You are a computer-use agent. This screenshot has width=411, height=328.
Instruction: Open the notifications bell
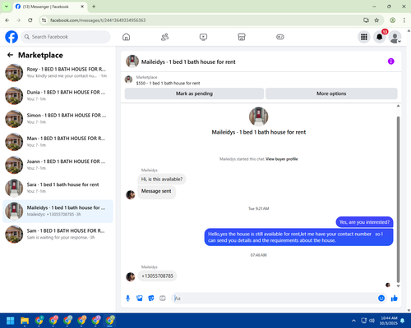click(x=380, y=37)
